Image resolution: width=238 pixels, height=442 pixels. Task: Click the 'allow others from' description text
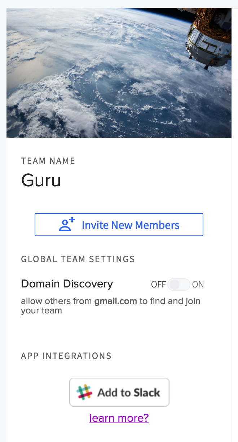[x=56, y=301]
